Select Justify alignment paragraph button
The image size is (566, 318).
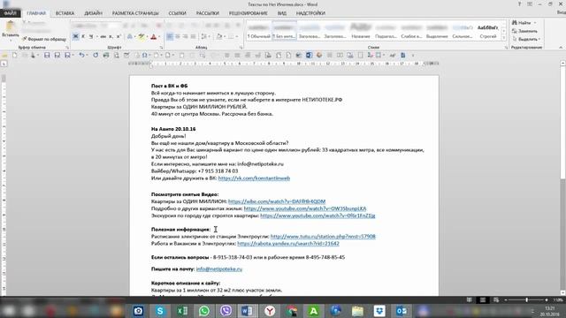tap(193, 36)
